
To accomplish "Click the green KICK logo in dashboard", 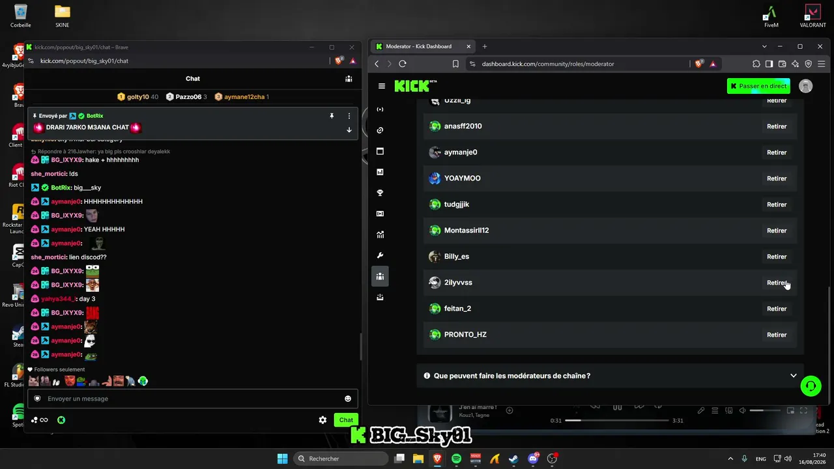I will coord(416,86).
